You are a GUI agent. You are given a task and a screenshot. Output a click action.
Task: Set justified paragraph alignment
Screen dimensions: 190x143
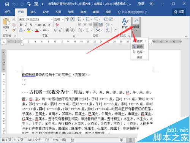pos(95,25)
